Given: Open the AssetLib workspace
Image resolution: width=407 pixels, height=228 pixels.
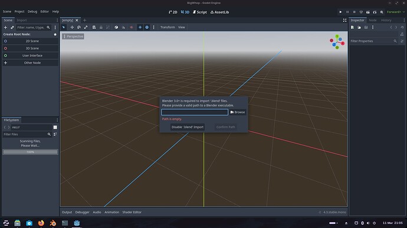Looking at the screenshot, I should coord(219,12).
